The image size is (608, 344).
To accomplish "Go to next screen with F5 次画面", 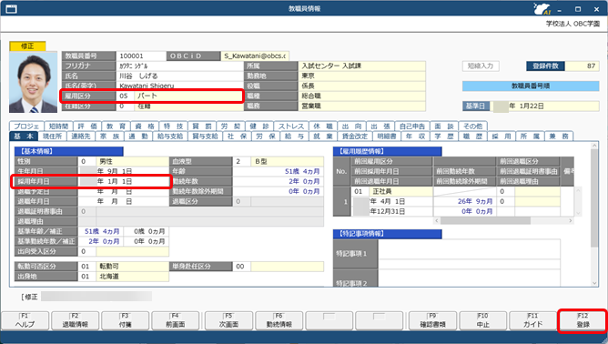I will click(x=228, y=320).
